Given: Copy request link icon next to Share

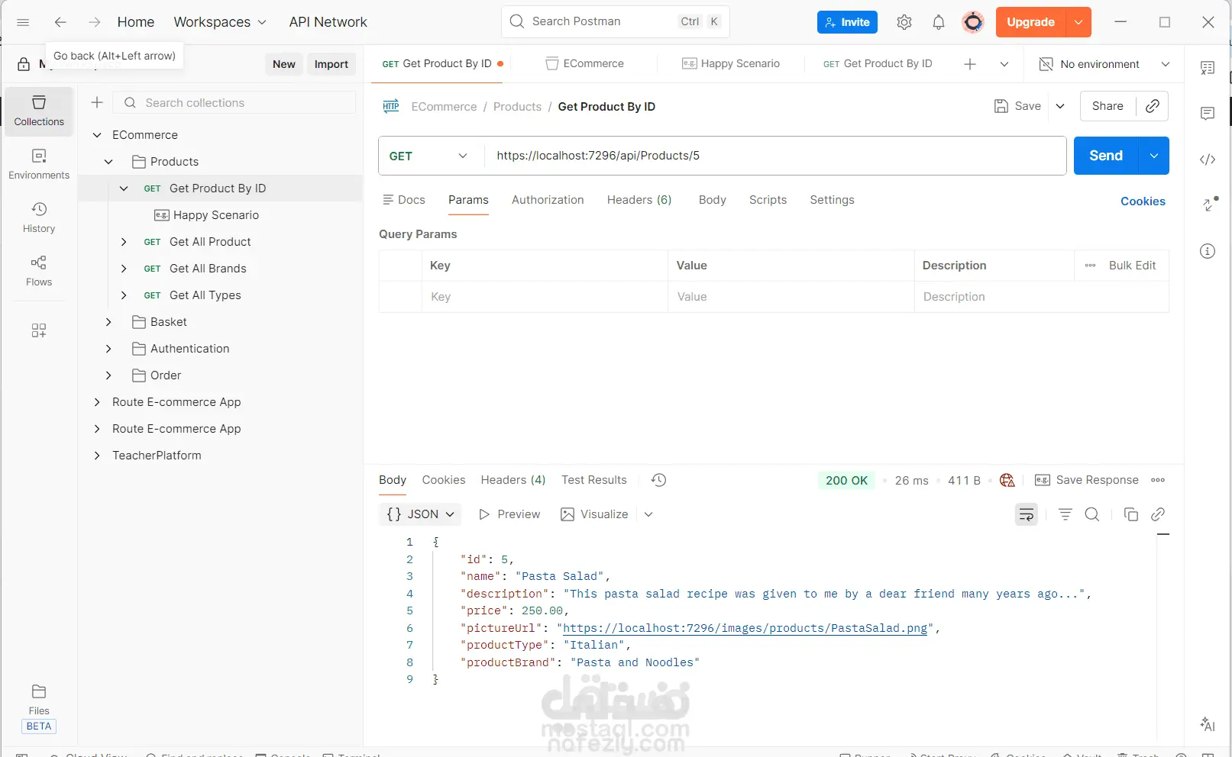Looking at the screenshot, I should coord(1153,106).
